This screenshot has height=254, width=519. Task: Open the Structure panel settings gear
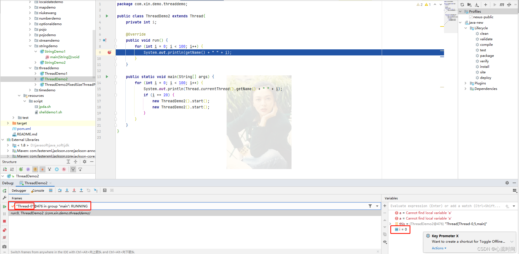84,162
